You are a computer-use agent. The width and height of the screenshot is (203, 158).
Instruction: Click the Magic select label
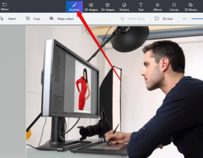click(x=65, y=19)
